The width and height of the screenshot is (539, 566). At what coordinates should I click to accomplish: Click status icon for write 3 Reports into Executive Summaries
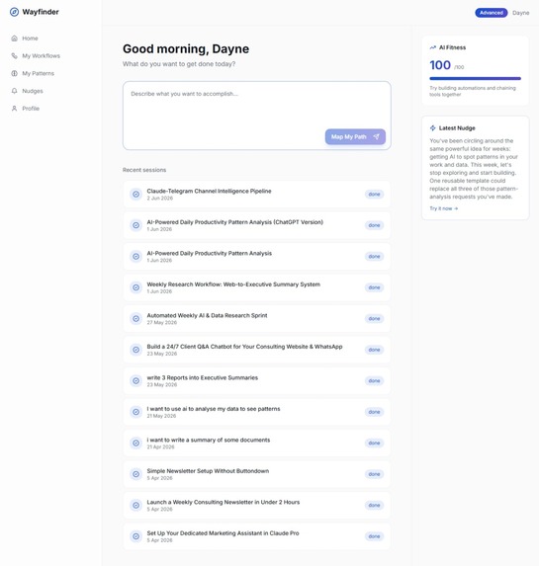tap(135, 381)
